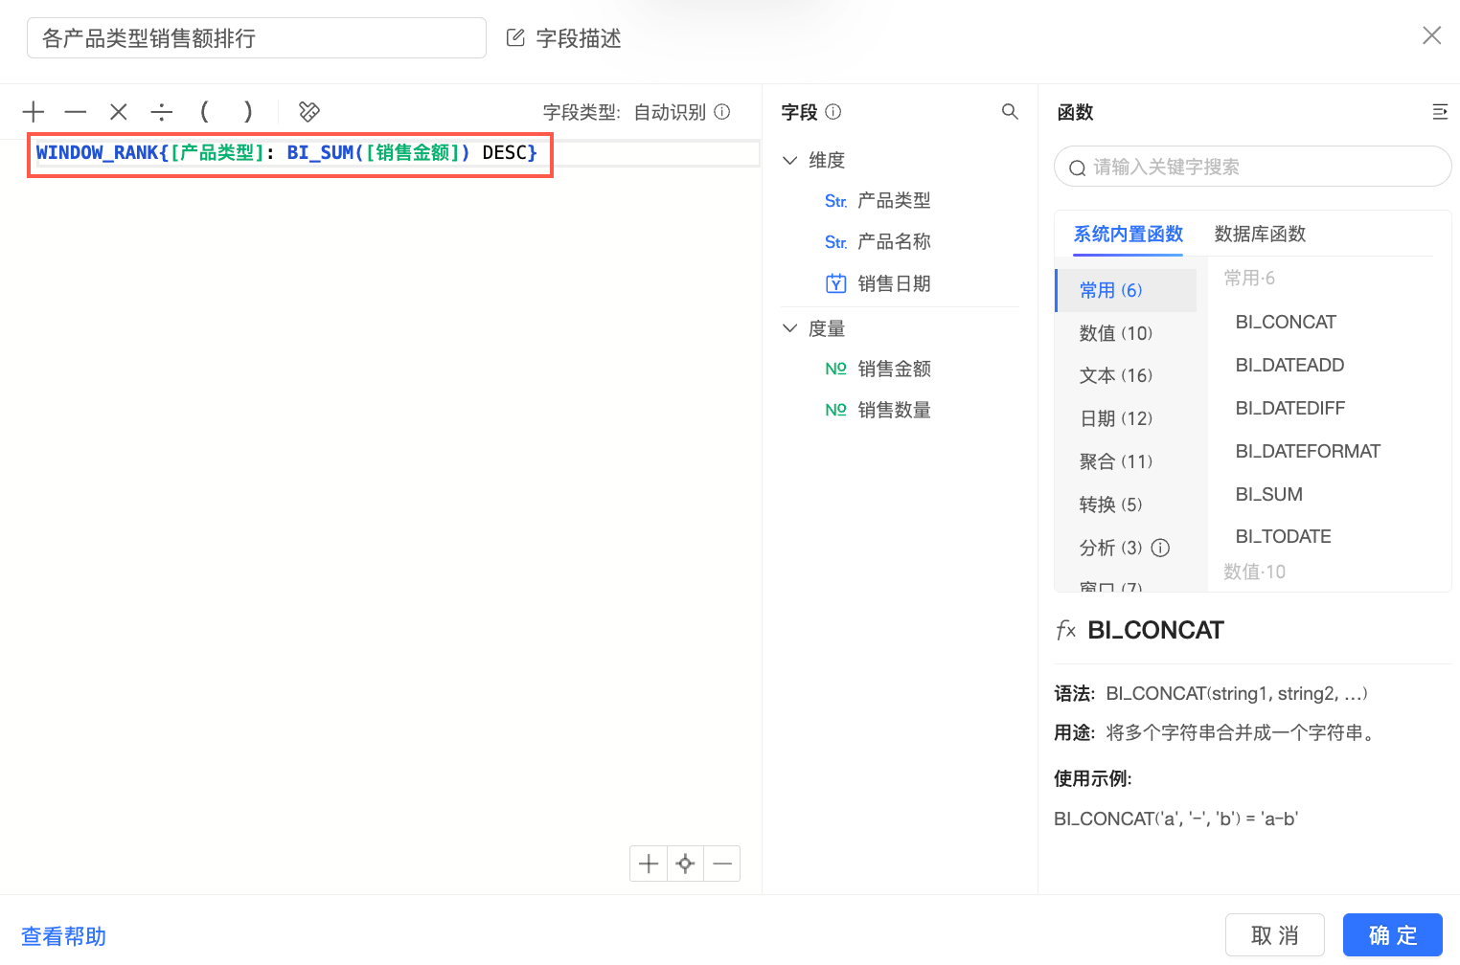1460x965 pixels.
Task: Insert a right parenthesis
Action: point(248,112)
